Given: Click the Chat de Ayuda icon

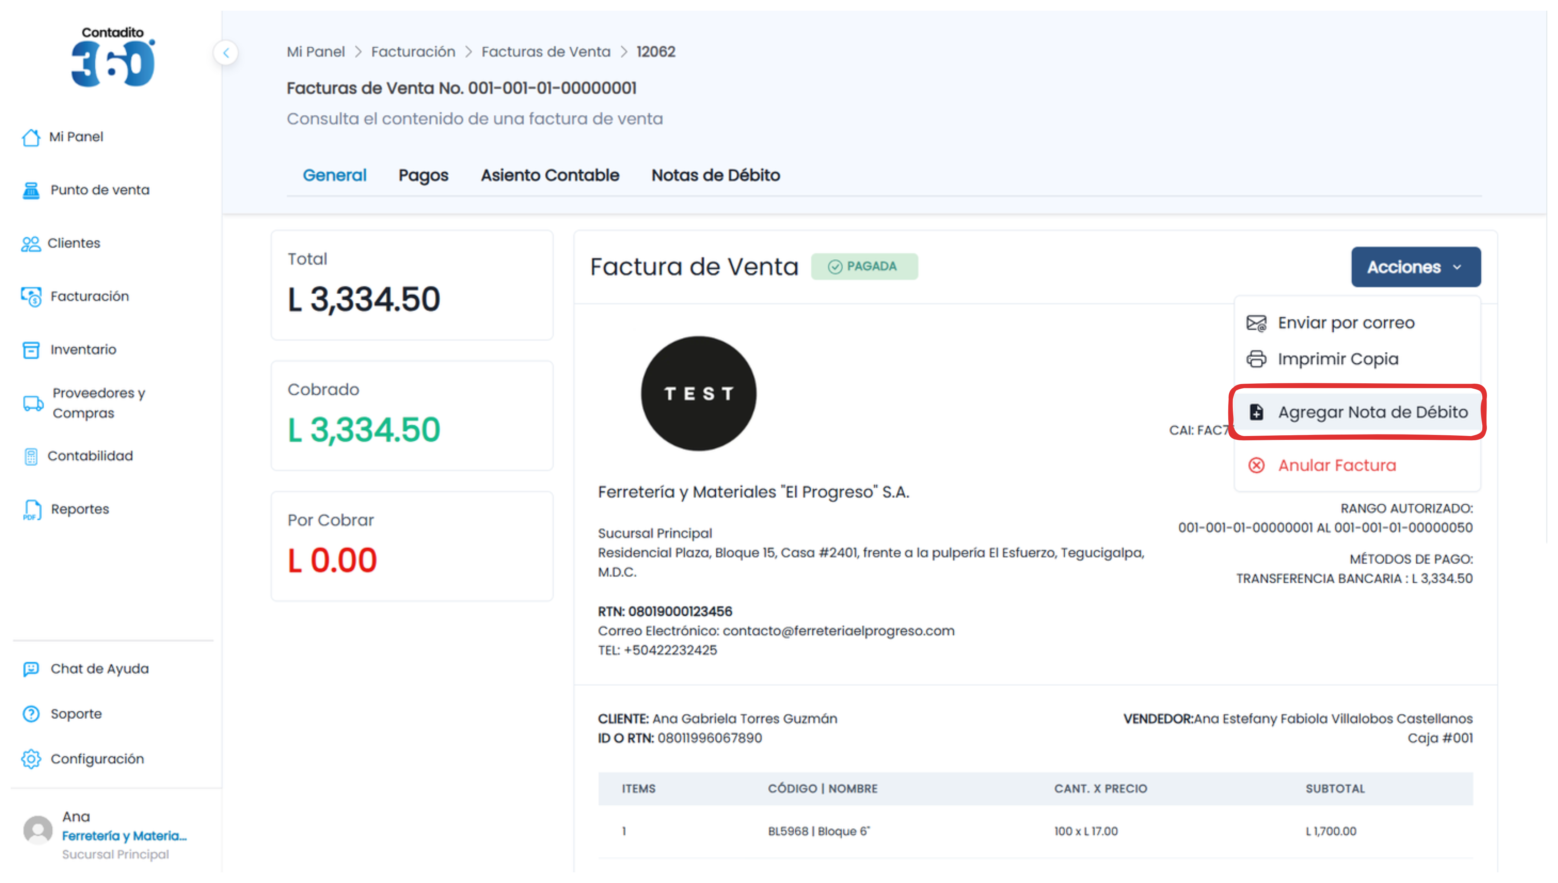Looking at the screenshot, I should pos(31,669).
